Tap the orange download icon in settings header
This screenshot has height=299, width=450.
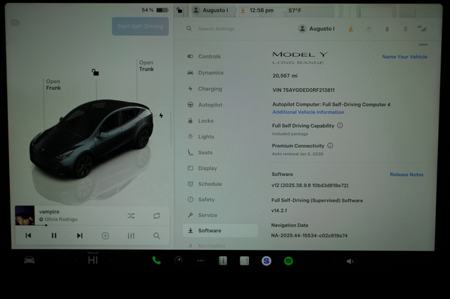351,29
